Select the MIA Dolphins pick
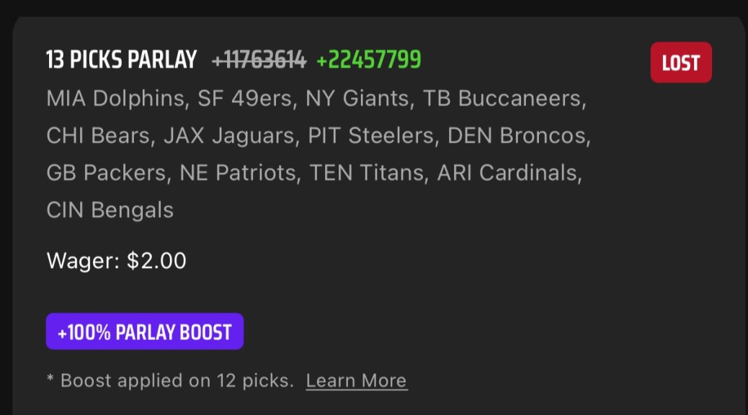This screenshot has width=748, height=415. [115, 98]
